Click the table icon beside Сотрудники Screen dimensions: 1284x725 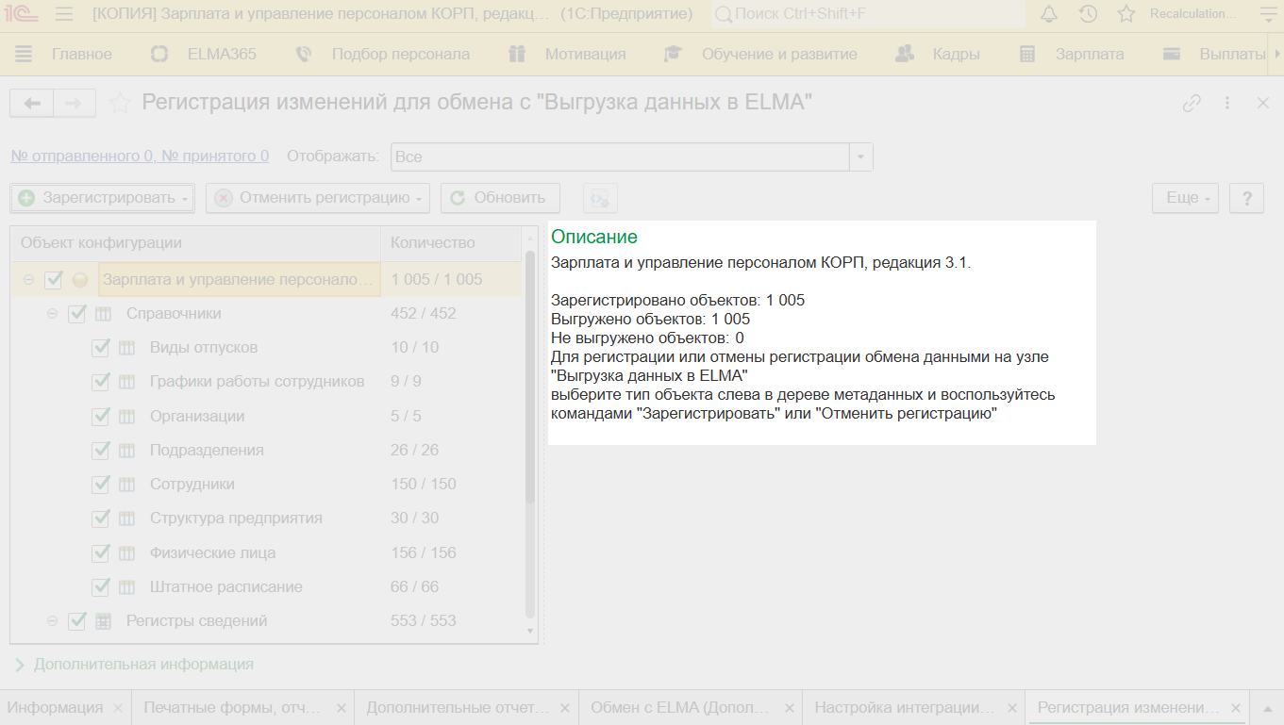pyautogui.click(x=127, y=485)
